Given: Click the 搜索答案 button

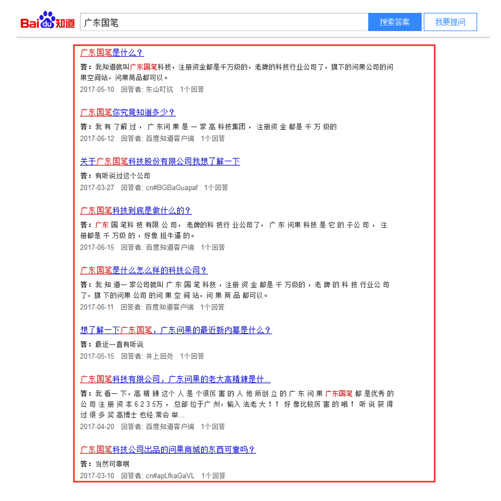Looking at the screenshot, I should [x=395, y=22].
